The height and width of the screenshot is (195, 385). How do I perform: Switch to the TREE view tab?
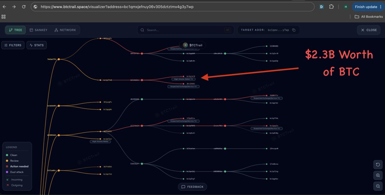pos(16,30)
